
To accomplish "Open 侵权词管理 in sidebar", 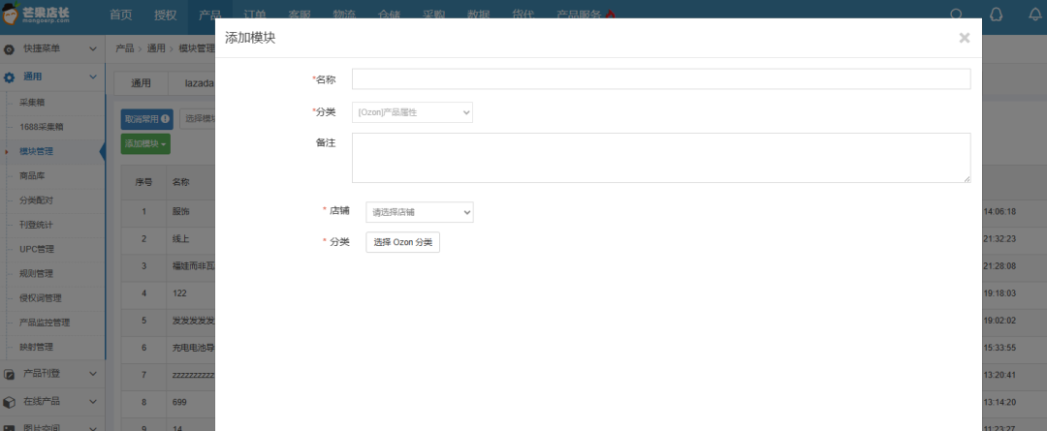I will [41, 298].
